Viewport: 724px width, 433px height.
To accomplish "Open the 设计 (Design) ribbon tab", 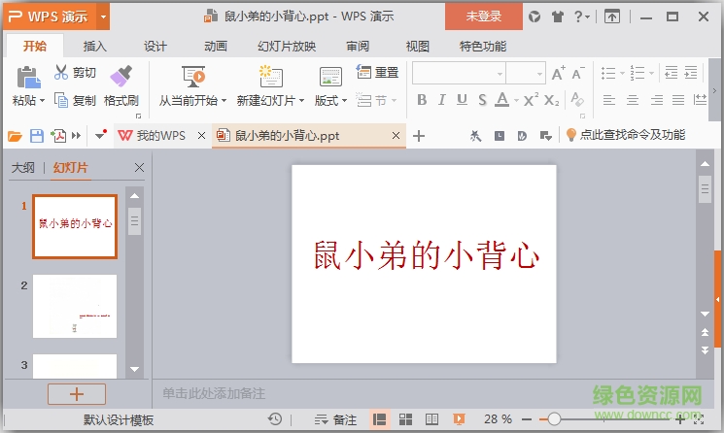I will (155, 46).
